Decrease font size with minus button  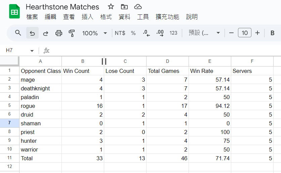[231, 33]
